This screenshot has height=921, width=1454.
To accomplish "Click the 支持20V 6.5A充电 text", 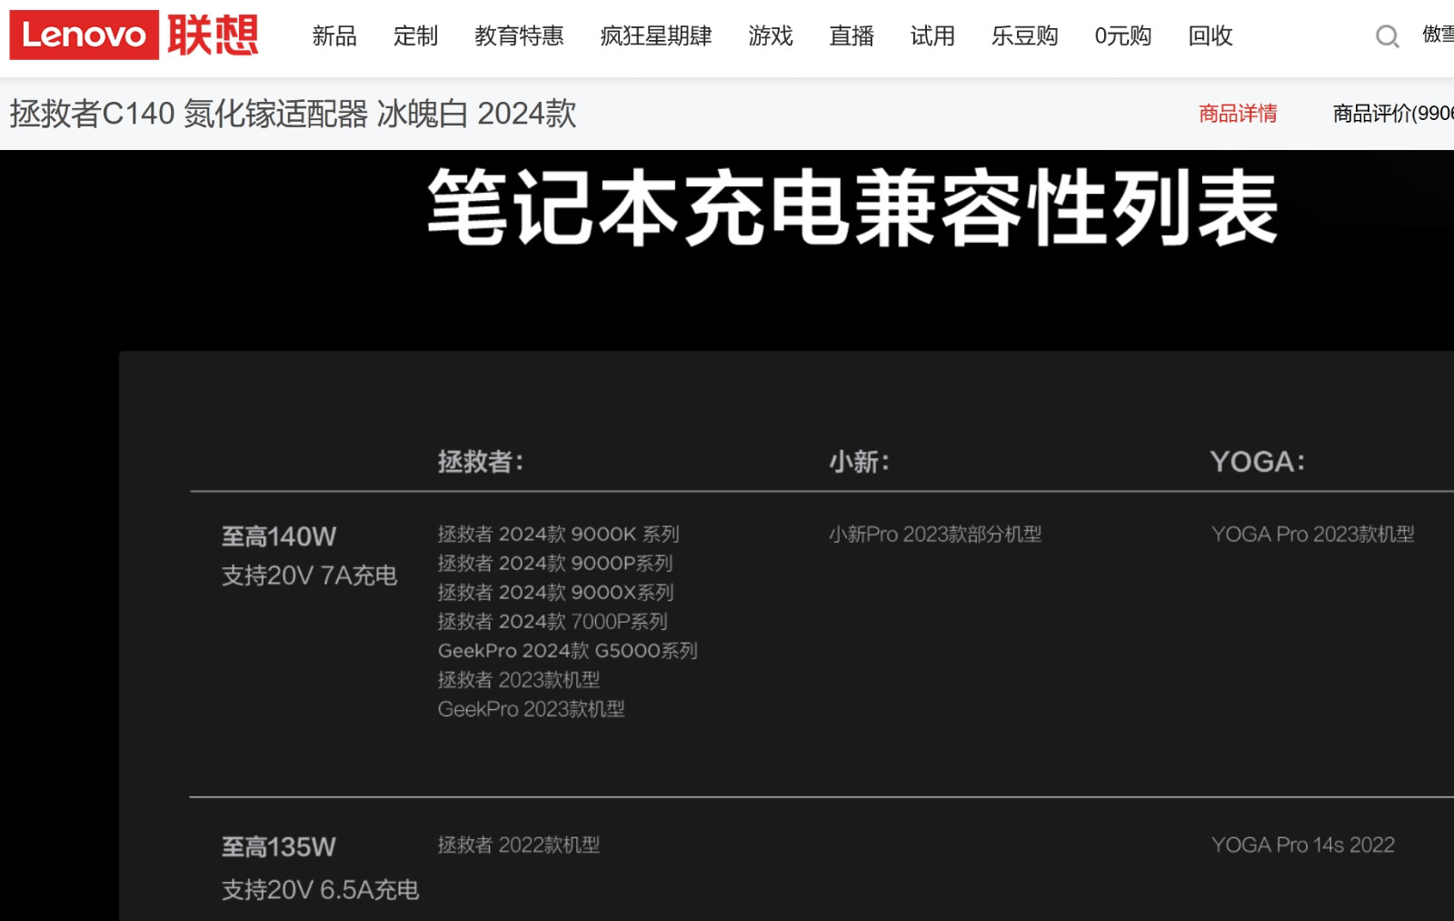I will point(321,889).
